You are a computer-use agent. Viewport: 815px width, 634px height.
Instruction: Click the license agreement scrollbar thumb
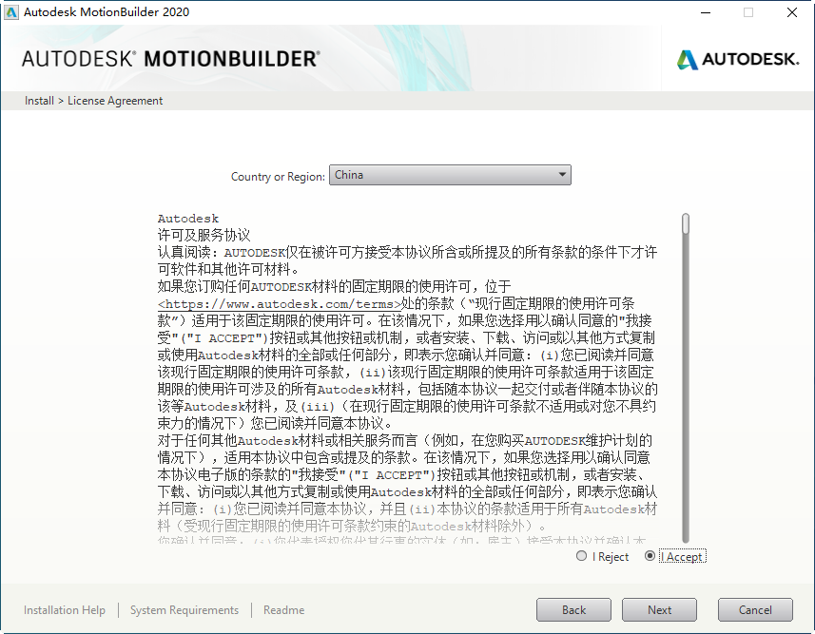click(686, 224)
